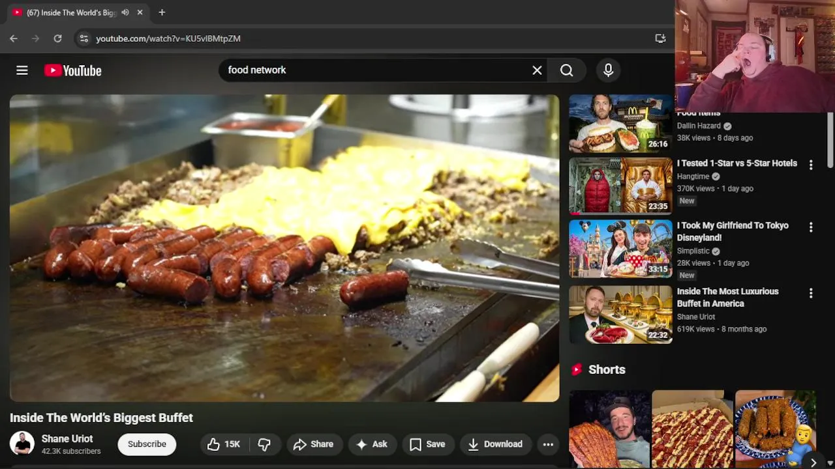This screenshot has height=469, width=835.
Task: Download the video
Action: pyautogui.click(x=495, y=444)
